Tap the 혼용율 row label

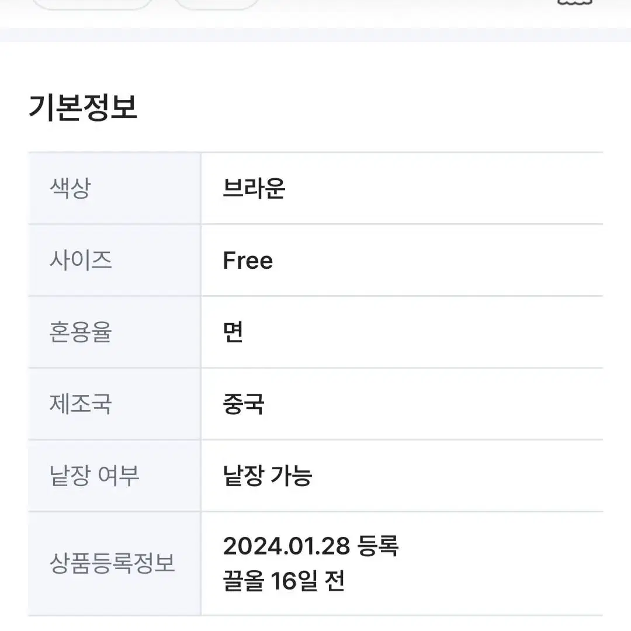point(81,332)
